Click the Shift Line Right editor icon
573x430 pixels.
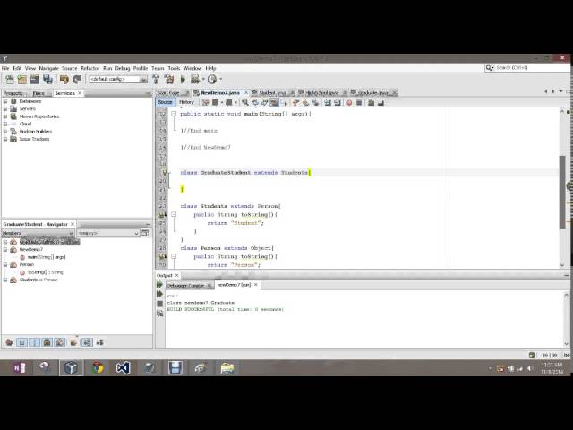tap(338, 103)
